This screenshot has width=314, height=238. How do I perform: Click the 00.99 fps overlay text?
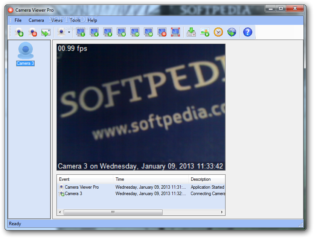tap(73, 49)
